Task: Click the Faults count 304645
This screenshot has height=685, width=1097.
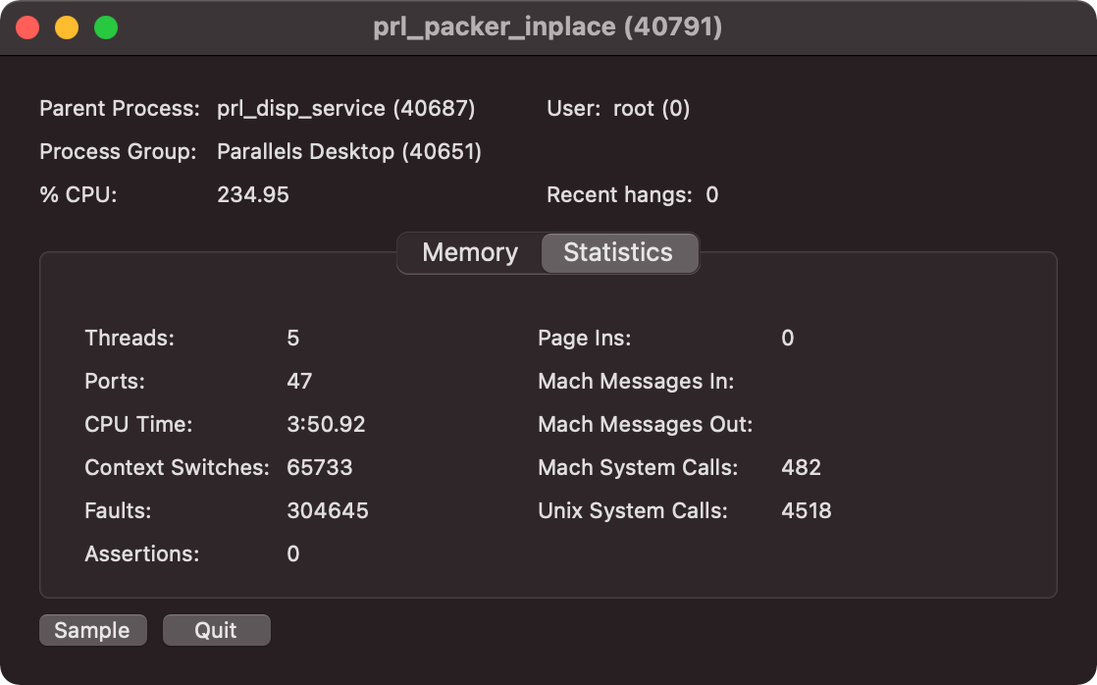Action: [327, 510]
